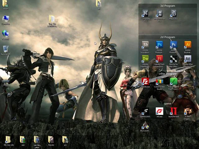Viewport: 199px width, 149px height.
Task: Launch Adobe Flash Professional
Action: pyautogui.click(x=160, y=61)
